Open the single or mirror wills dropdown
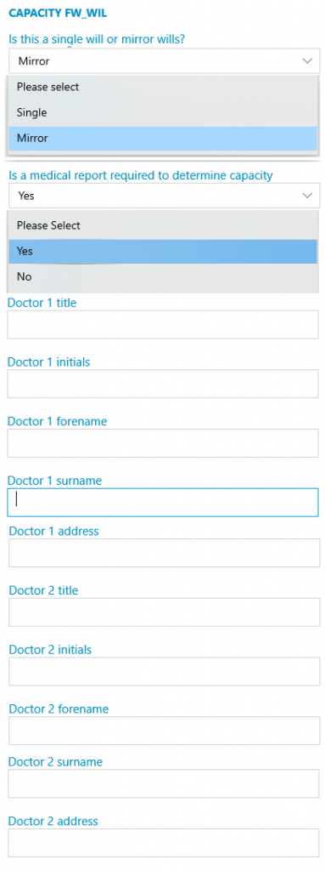 164,61
